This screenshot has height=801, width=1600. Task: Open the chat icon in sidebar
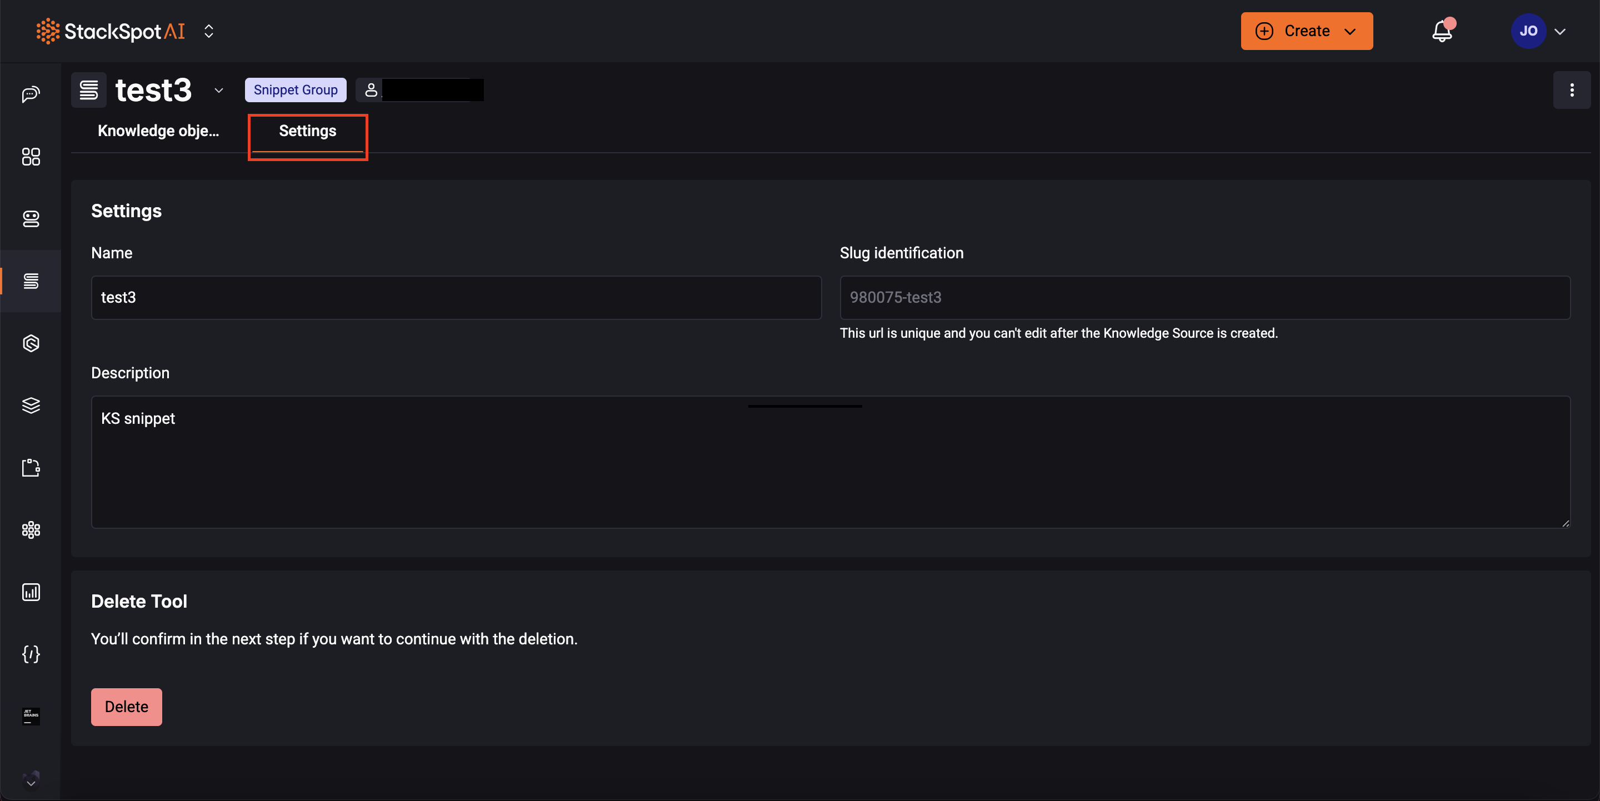31,94
